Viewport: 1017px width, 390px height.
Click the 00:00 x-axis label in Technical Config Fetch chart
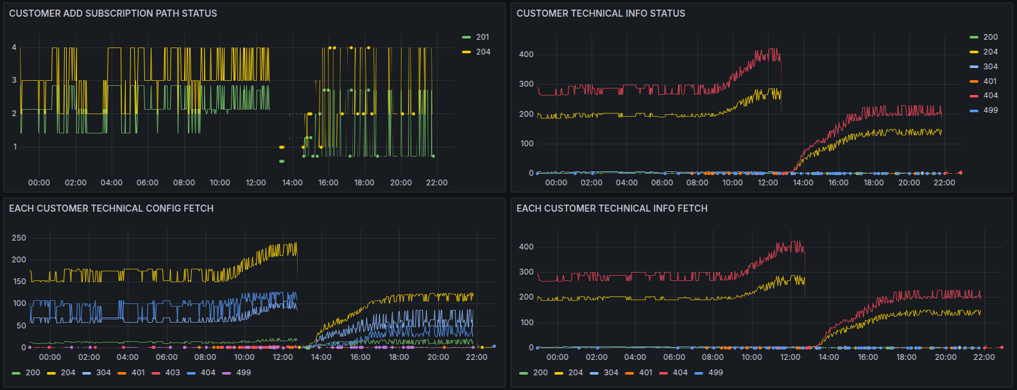(x=50, y=357)
